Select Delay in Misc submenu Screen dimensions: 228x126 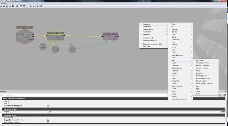(x=206, y=71)
